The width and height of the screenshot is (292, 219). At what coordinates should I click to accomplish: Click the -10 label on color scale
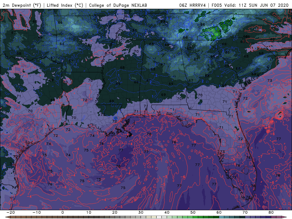tap(36, 212)
